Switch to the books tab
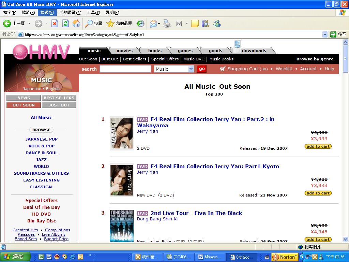The image size is (349, 262). [x=155, y=50]
